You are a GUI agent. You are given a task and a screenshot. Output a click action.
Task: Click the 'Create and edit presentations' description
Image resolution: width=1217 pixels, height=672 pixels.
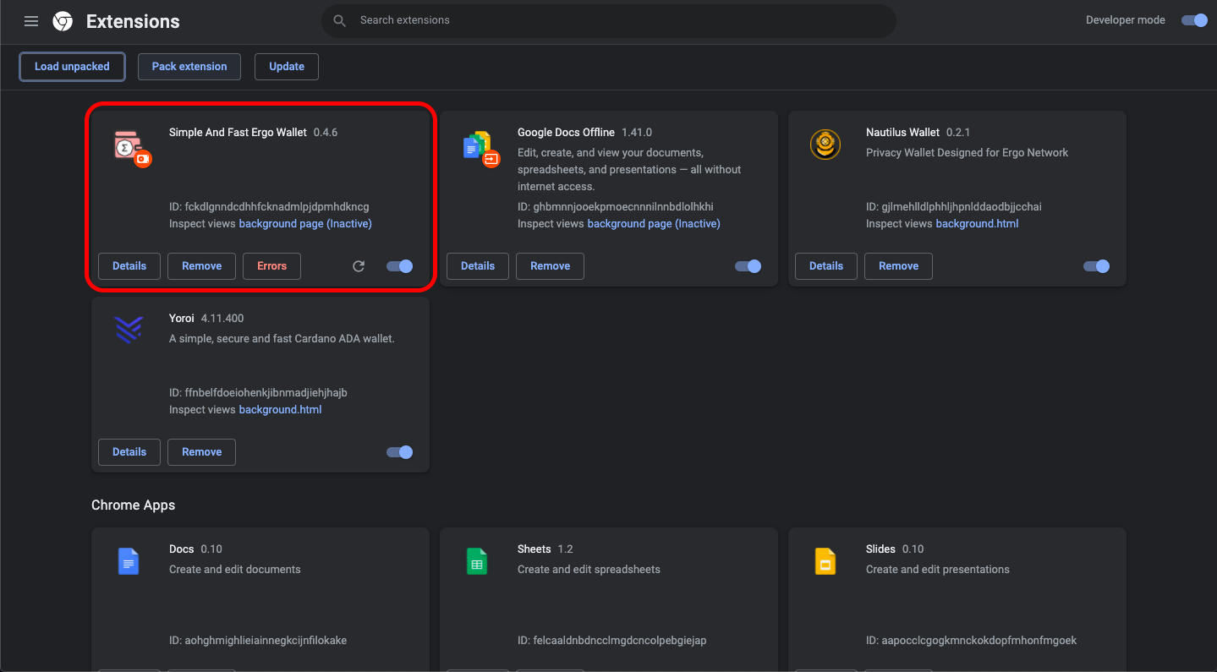tap(938, 570)
